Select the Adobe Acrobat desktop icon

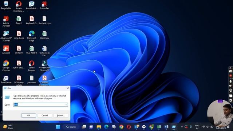coord(6,21)
